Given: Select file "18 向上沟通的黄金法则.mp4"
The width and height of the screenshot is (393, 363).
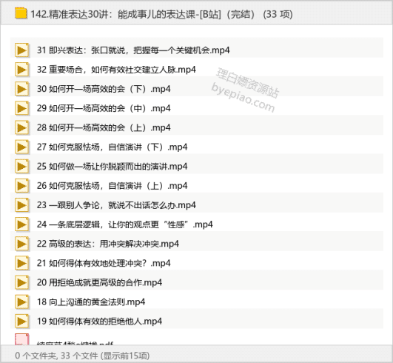Looking at the screenshot, I should click(x=91, y=302).
